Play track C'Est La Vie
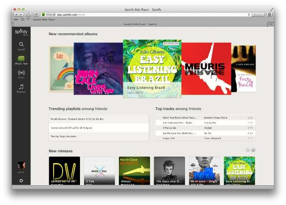Screen dimensions: 286x205 [x=169, y=128]
